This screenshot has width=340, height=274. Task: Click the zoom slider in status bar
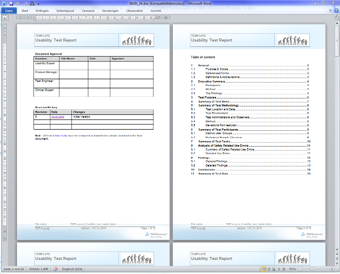tap(312, 269)
